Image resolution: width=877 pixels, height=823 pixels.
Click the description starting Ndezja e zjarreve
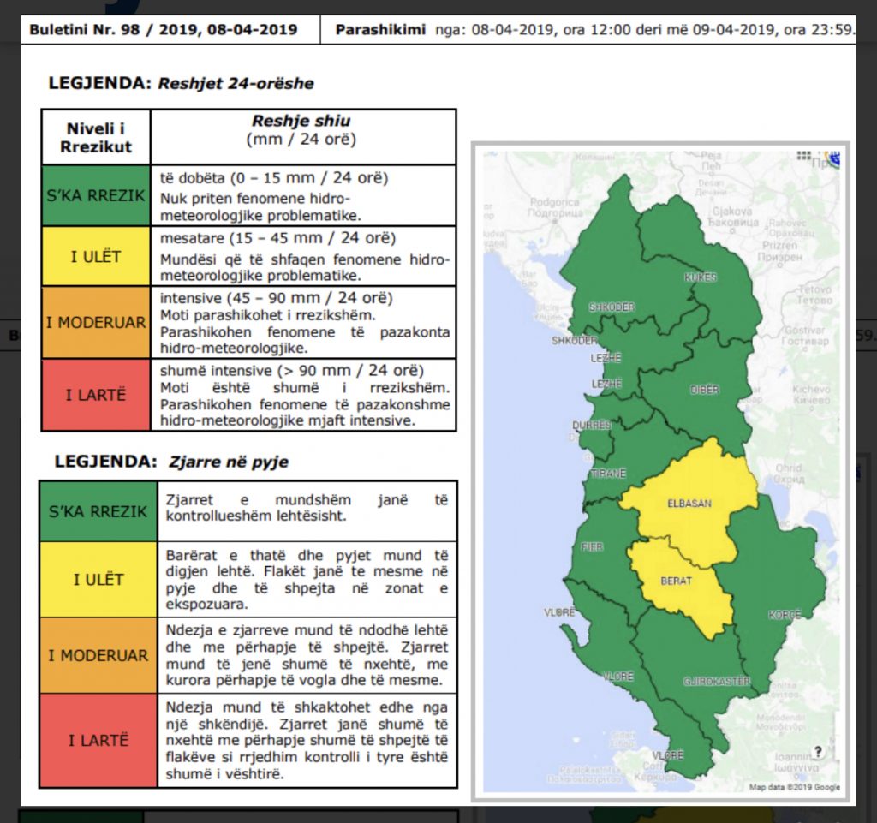click(307, 655)
